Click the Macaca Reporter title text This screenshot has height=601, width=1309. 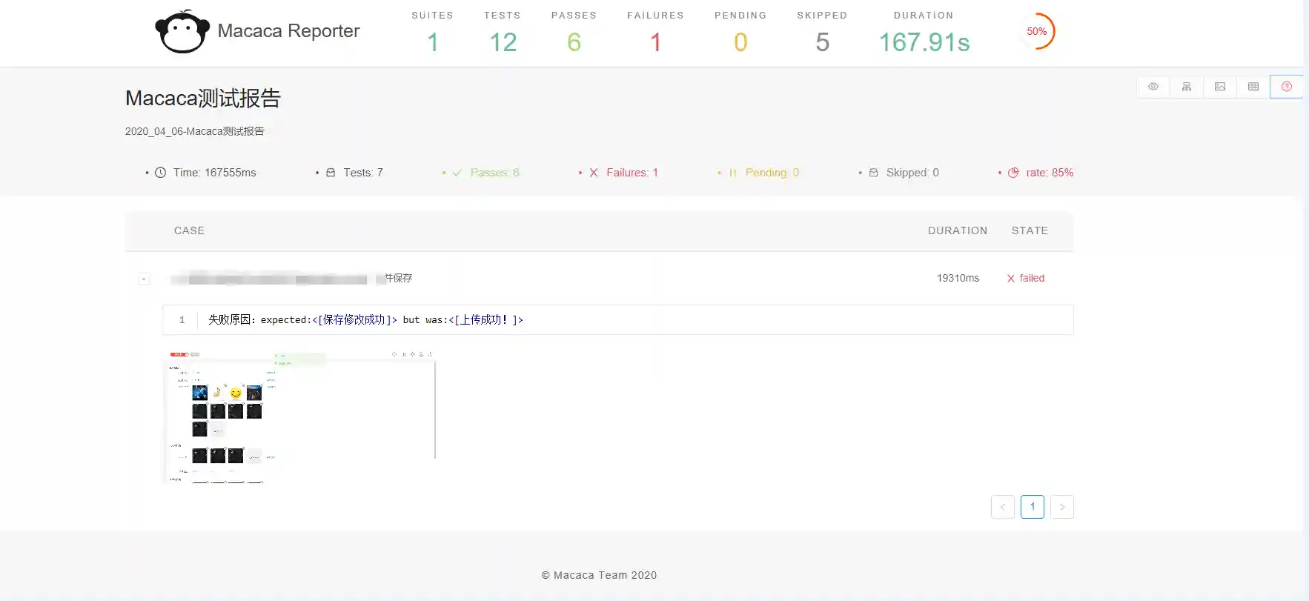(x=288, y=31)
